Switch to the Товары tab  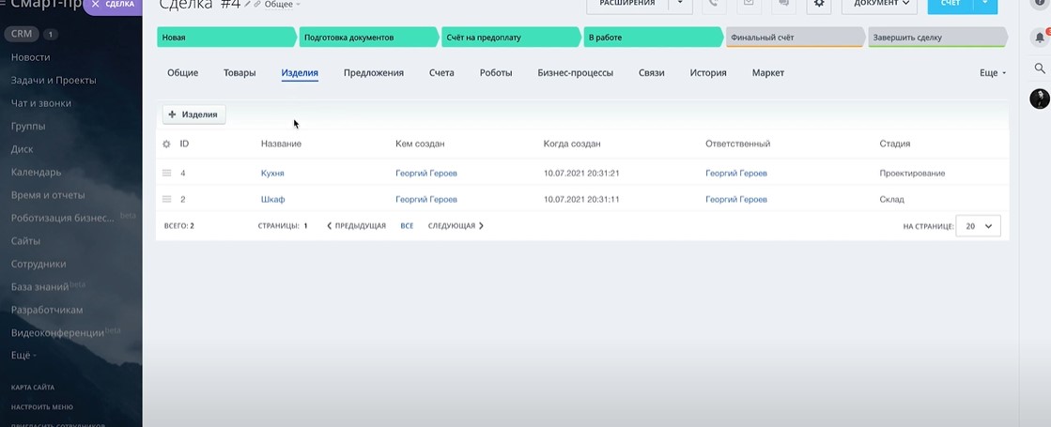click(240, 73)
